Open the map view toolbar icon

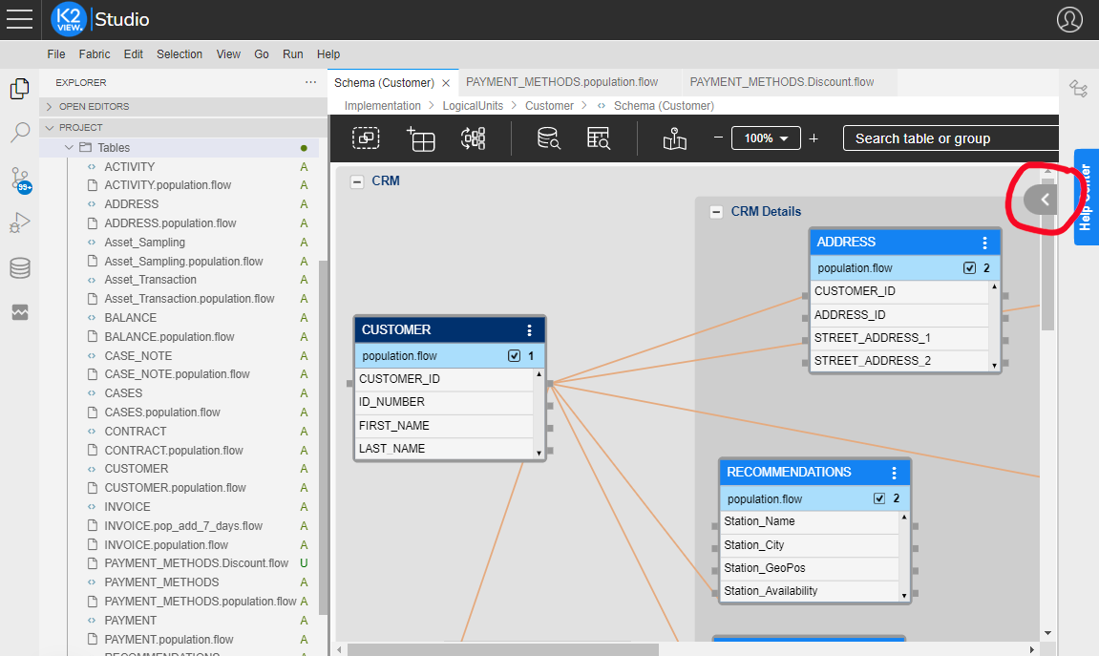click(x=675, y=138)
